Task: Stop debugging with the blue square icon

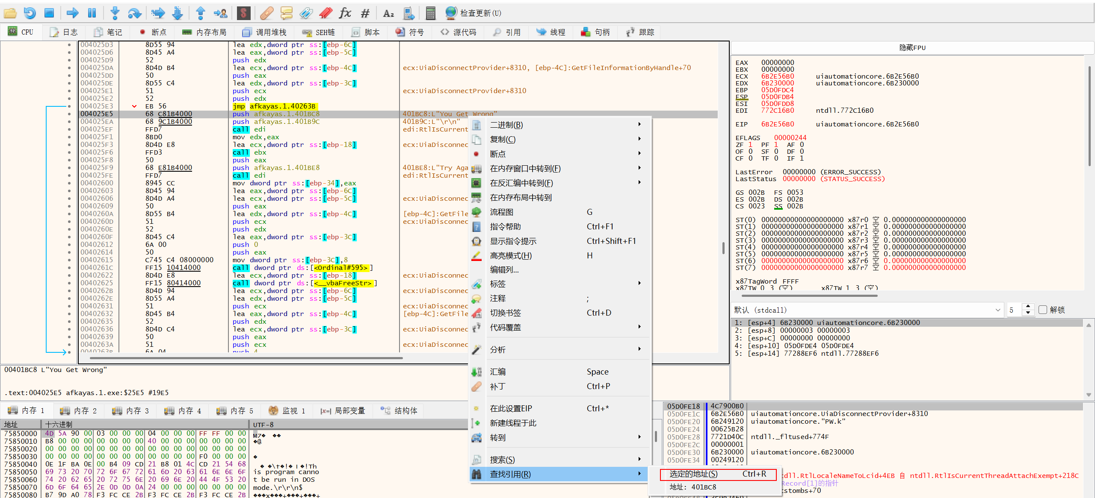Action: [x=49, y=13]
